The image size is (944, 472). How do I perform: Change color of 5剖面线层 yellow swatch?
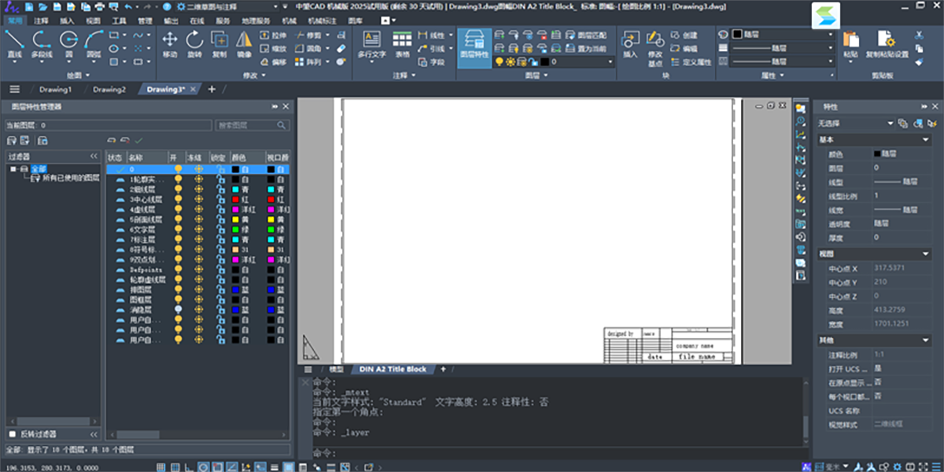[234, 220]
